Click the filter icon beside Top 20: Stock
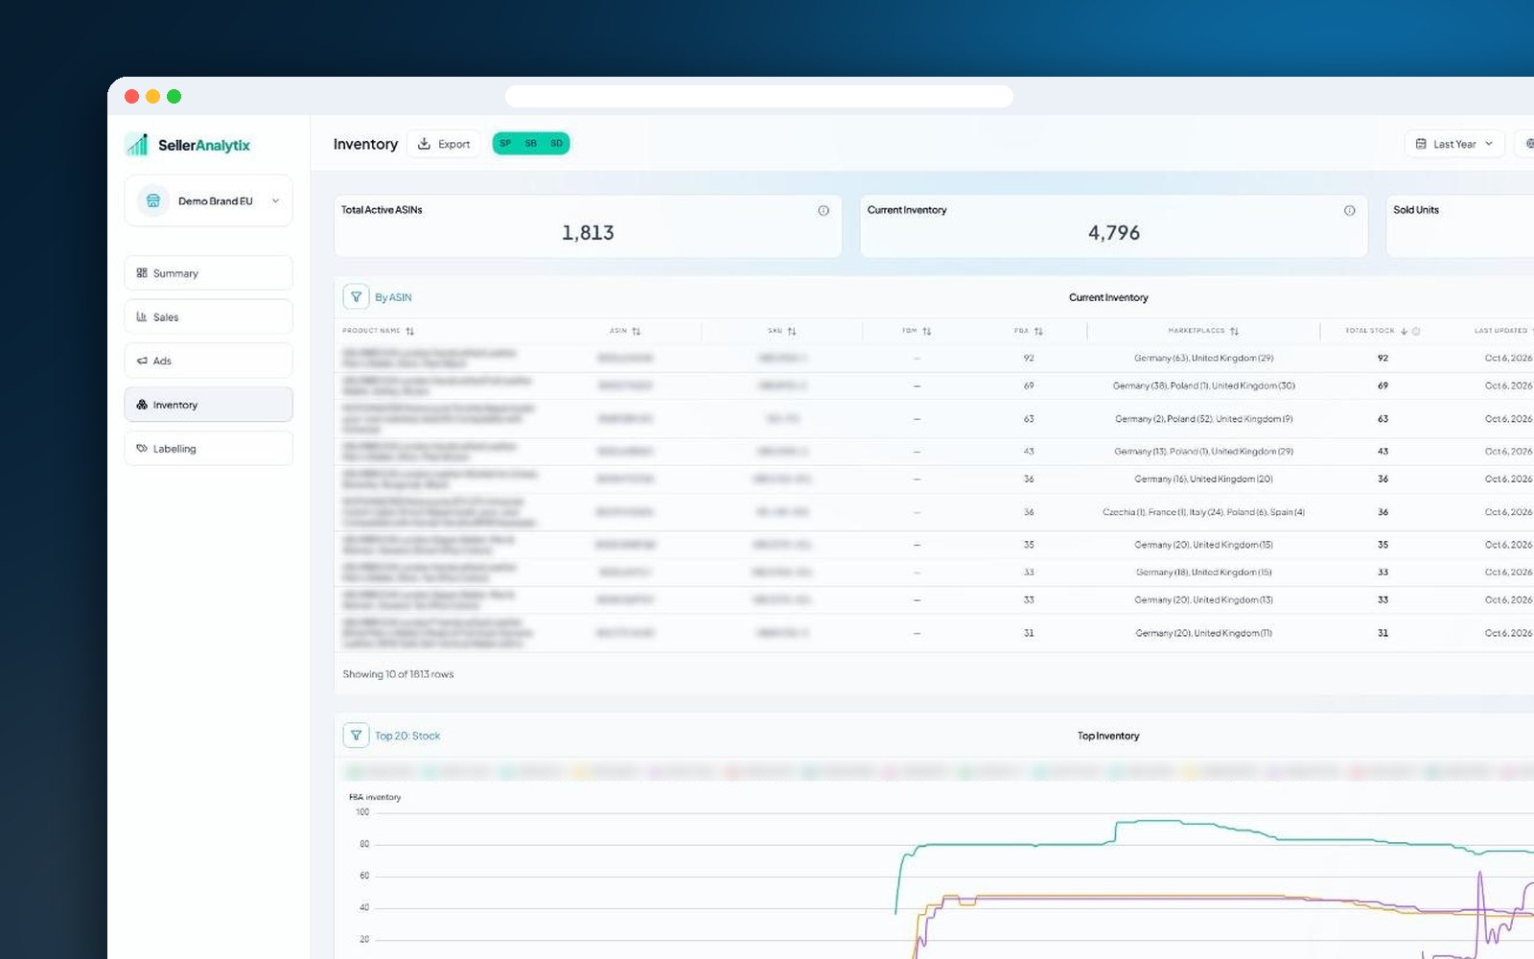This screenshot has height=959, width=1534. click(356, 736)
